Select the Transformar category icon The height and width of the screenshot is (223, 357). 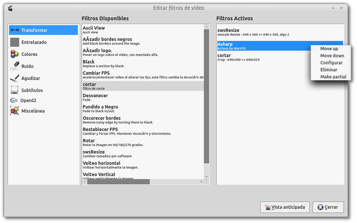tap(15, 30)
